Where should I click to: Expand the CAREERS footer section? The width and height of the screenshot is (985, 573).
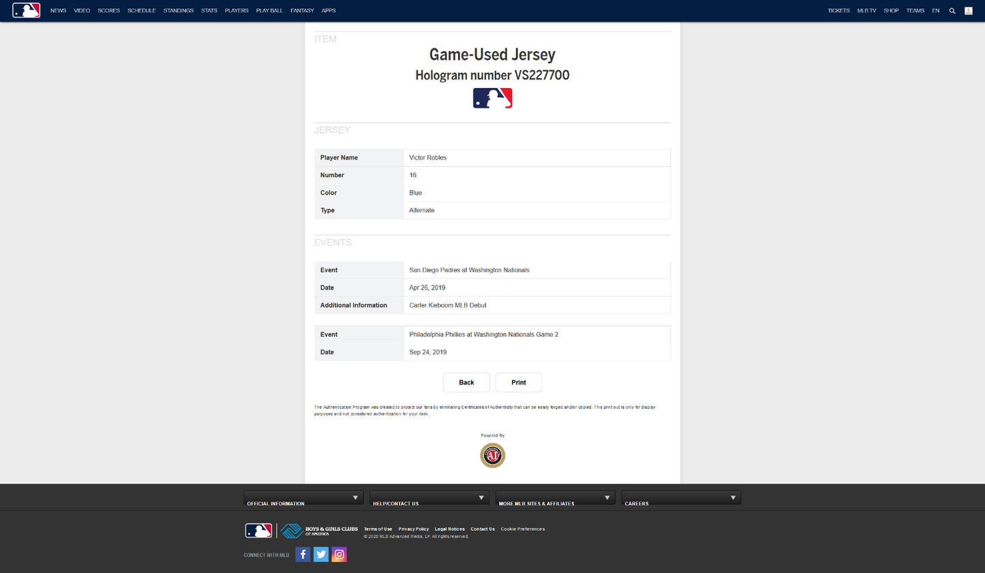coord(680,497)
